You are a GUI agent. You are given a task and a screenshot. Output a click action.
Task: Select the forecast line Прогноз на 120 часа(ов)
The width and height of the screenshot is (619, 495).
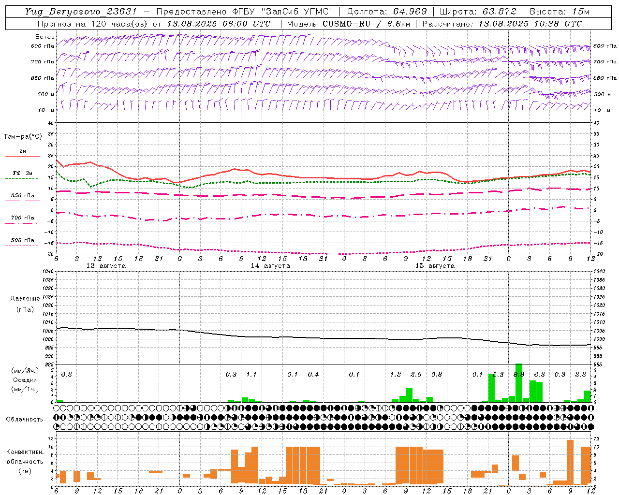click(93, 24)
